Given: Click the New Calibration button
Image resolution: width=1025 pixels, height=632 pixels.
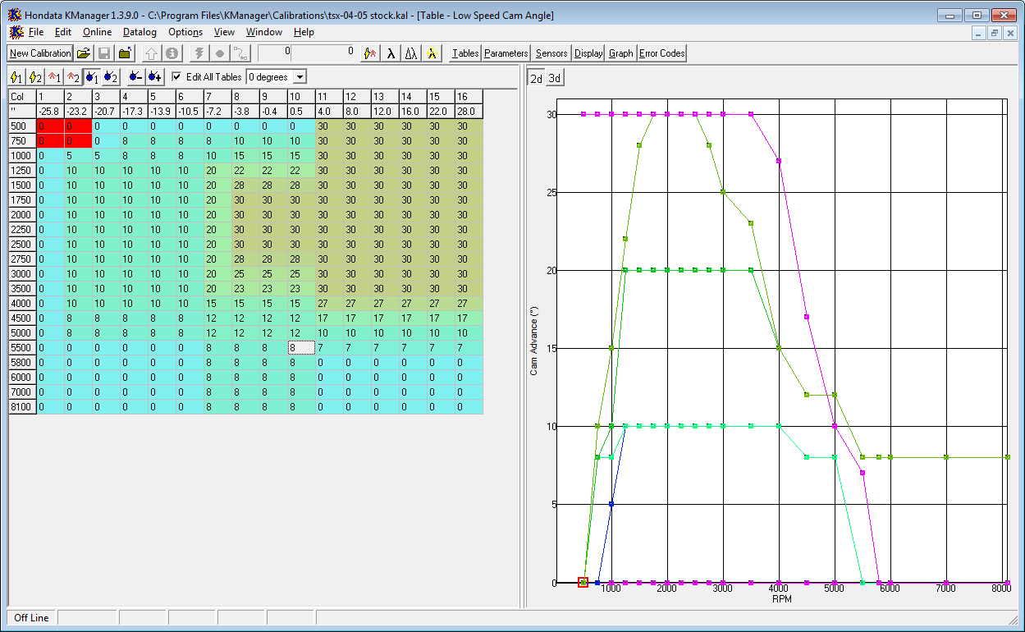Looking at the screenshot, I should click(x=40, y=53).
